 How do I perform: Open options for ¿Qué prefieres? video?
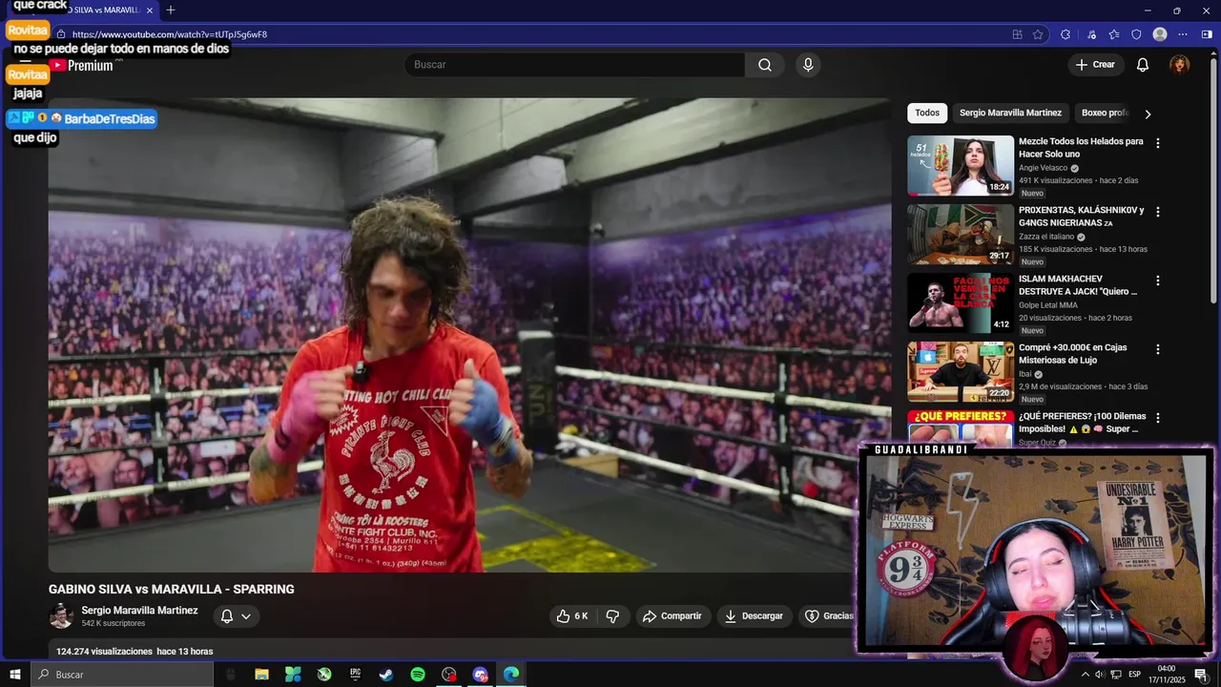(x=1158, y=418)
